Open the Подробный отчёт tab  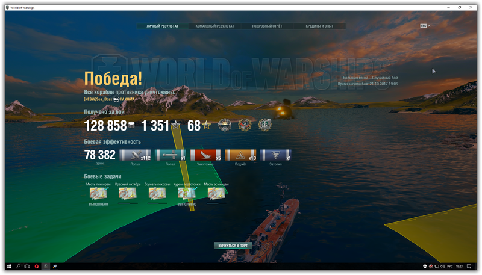(x=267, y=26)
